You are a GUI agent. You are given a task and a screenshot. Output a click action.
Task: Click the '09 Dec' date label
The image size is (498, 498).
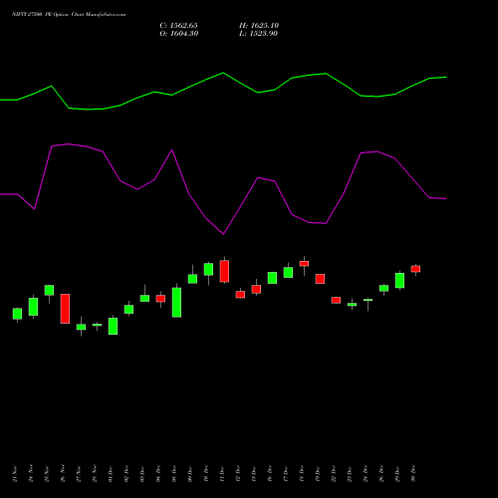[190, 474]
